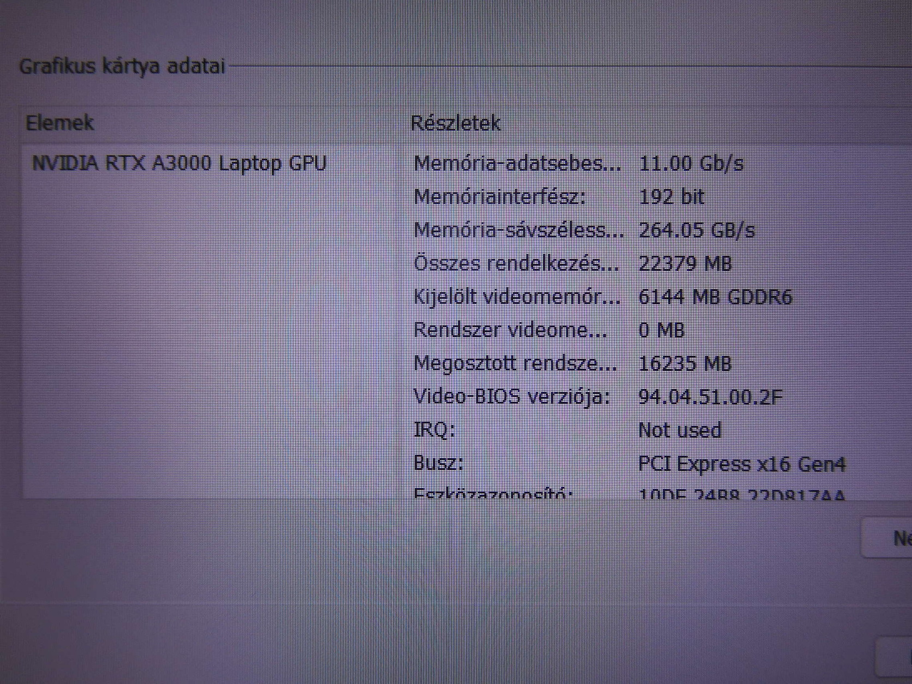Click the PCI Express x16 Gen4 value
The width and height of the screenshot is (912, 684).
pos(742,464)
